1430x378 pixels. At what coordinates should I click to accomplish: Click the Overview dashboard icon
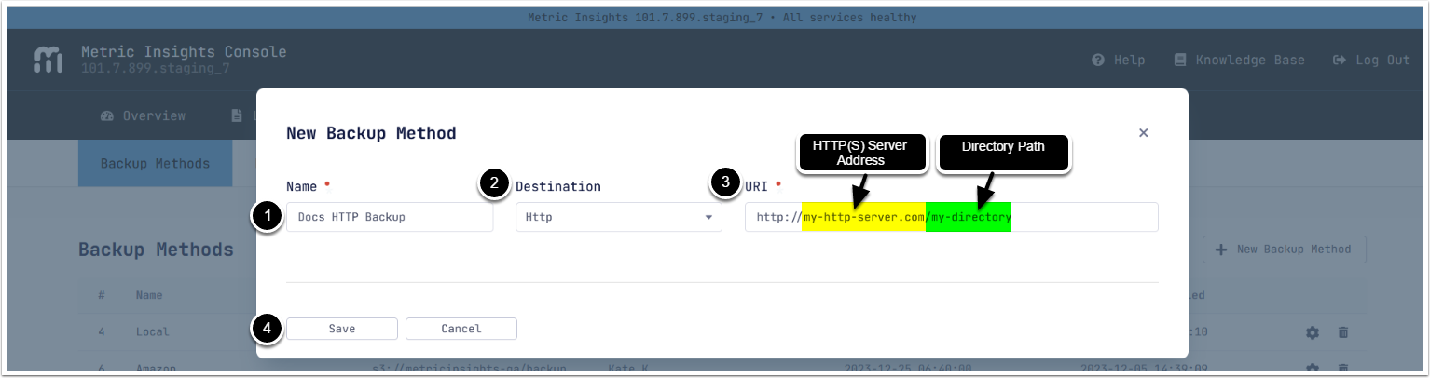[106, 116]
